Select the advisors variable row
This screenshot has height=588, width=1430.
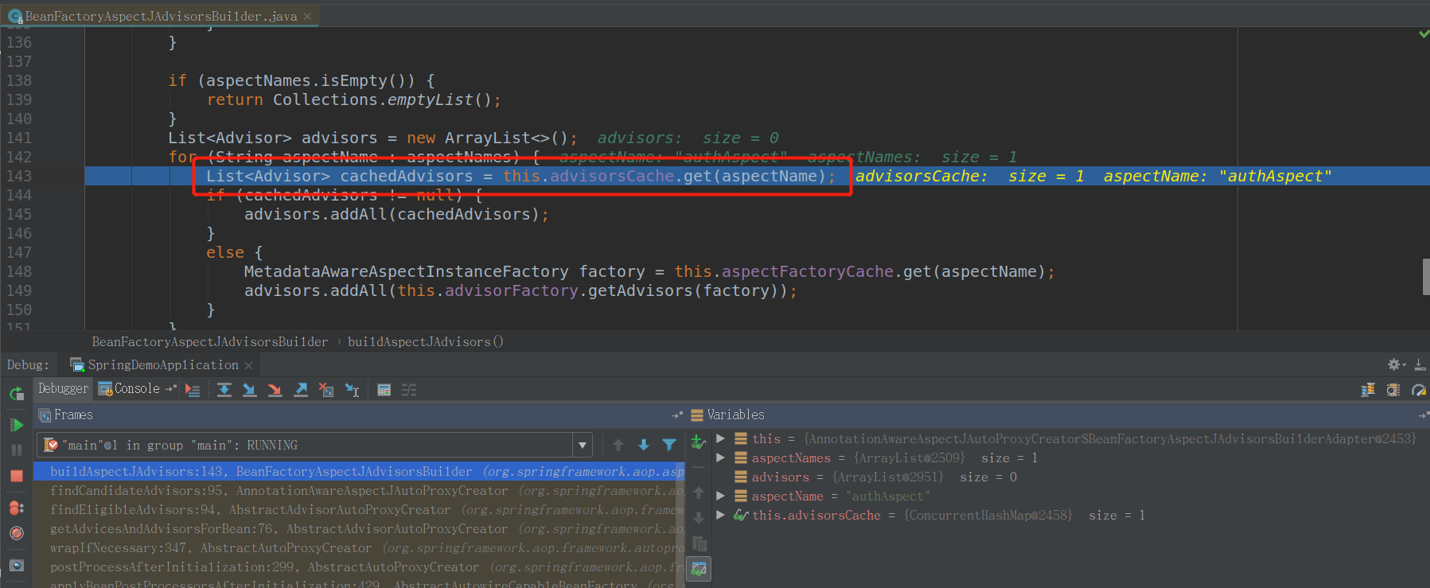click(1070, 477)
